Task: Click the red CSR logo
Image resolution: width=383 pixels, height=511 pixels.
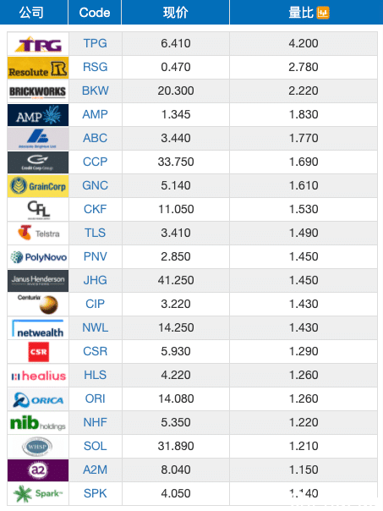Action: (x=38, y=352)
